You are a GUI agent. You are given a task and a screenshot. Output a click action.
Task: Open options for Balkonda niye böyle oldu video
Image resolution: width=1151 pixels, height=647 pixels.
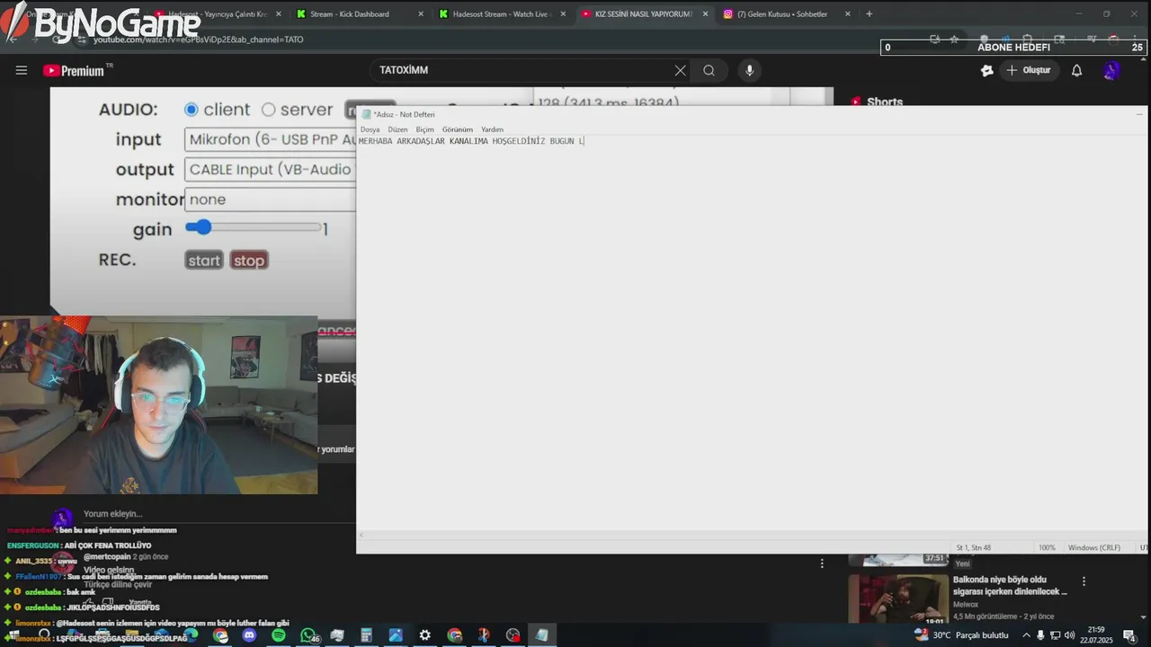pyautogui.click(x=1084, y=581)
